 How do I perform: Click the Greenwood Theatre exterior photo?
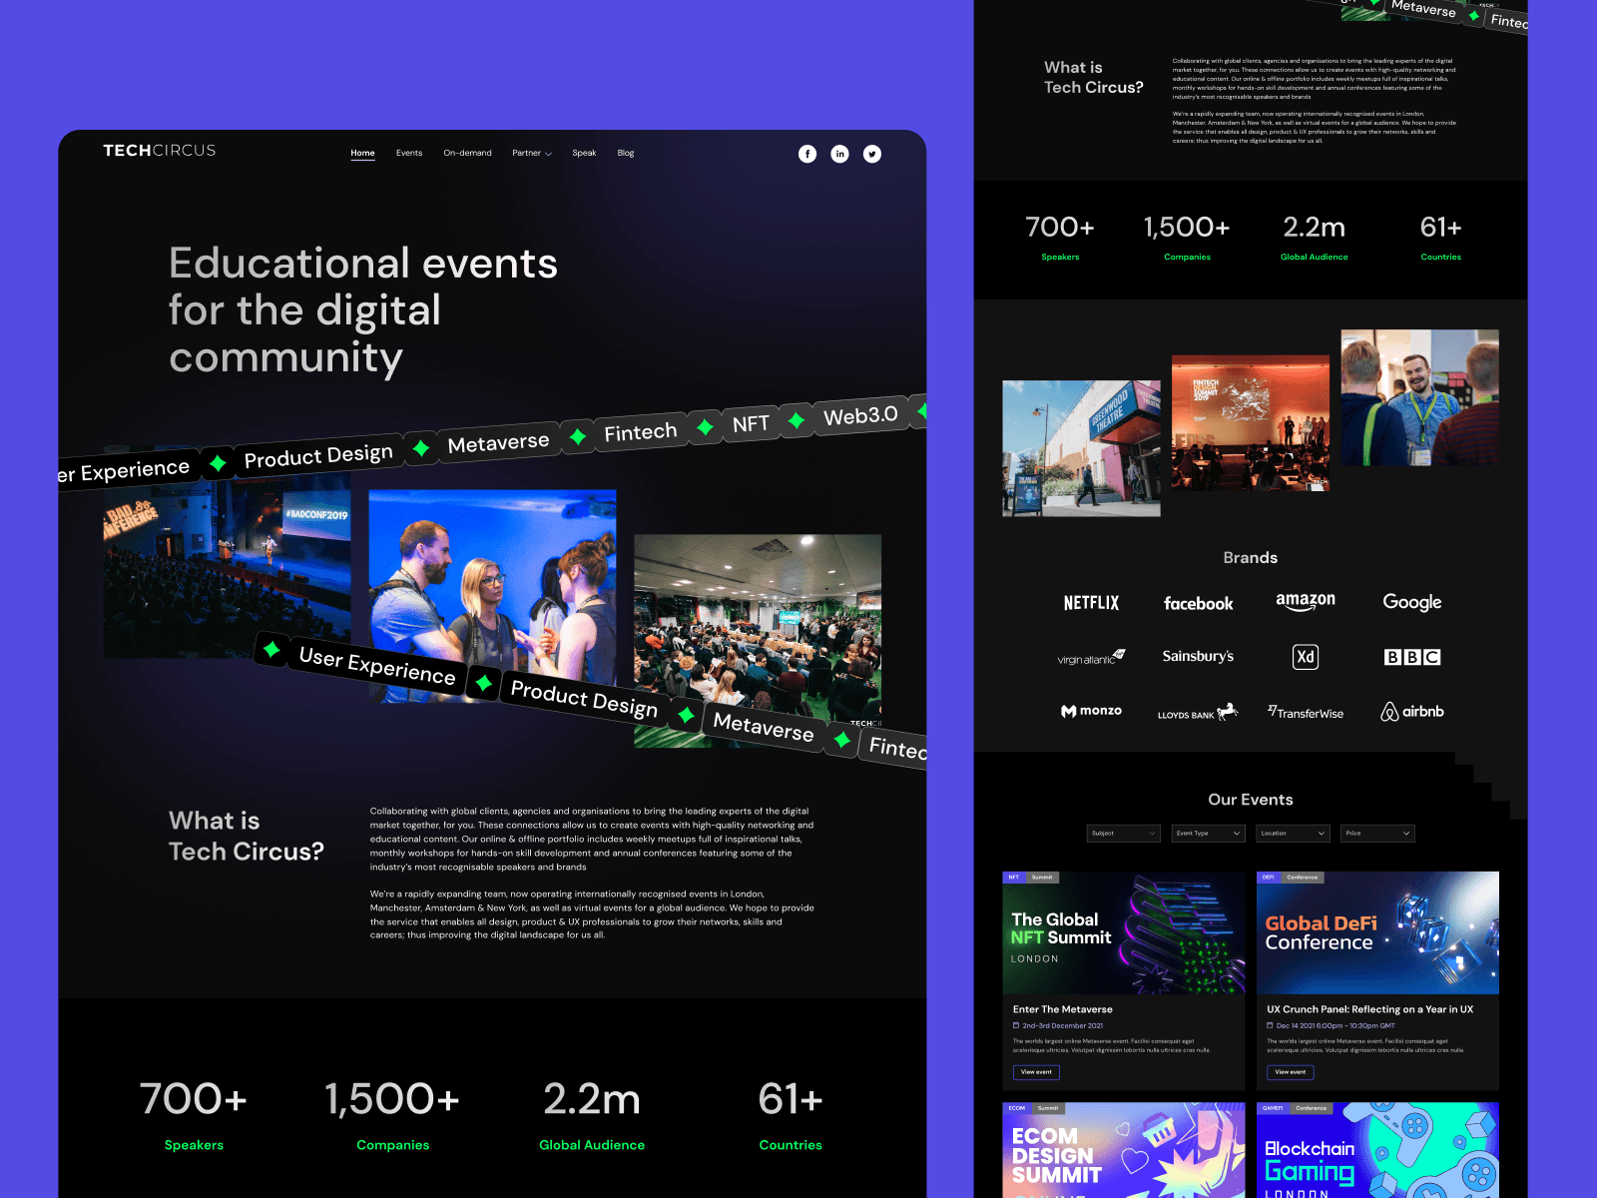click(x=1081, y=448)
